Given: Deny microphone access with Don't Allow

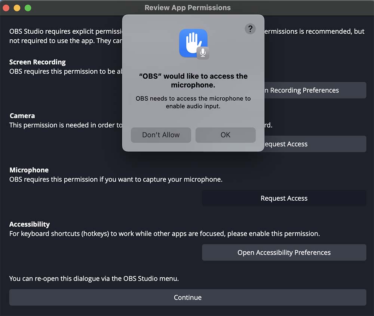Looking at the screenshot, I should pos(161,135).
